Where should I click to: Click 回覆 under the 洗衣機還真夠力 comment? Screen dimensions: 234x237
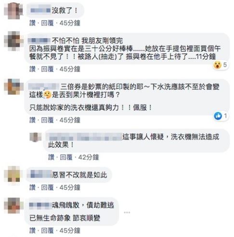(47, 120)
